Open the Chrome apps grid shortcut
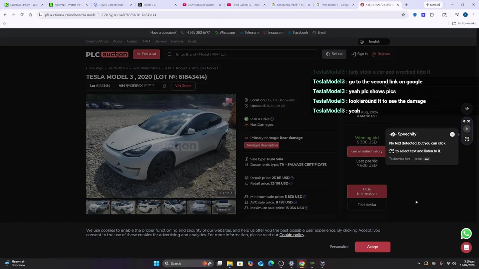This screenshot has width=479, height=269. (x=4, y=23)
